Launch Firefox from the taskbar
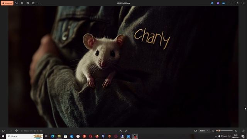 pyautogui.click(x=97, y=136)
